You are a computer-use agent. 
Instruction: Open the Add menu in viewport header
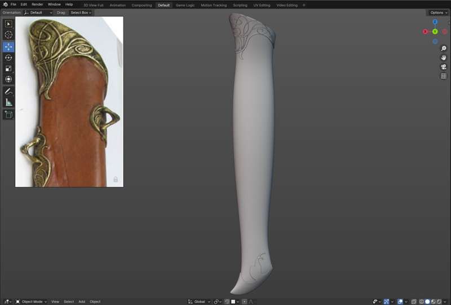click(82, 302)
